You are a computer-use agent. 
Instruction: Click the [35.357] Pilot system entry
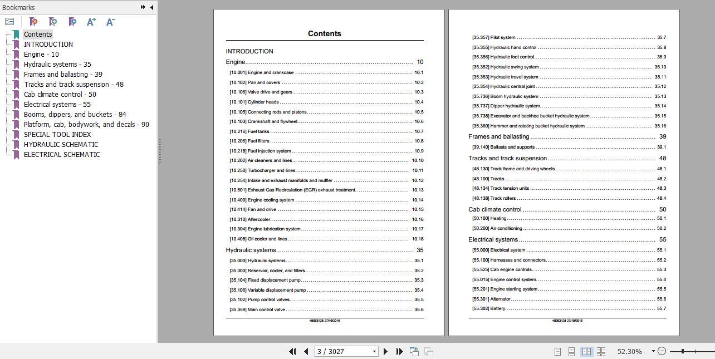click(569, 37)
